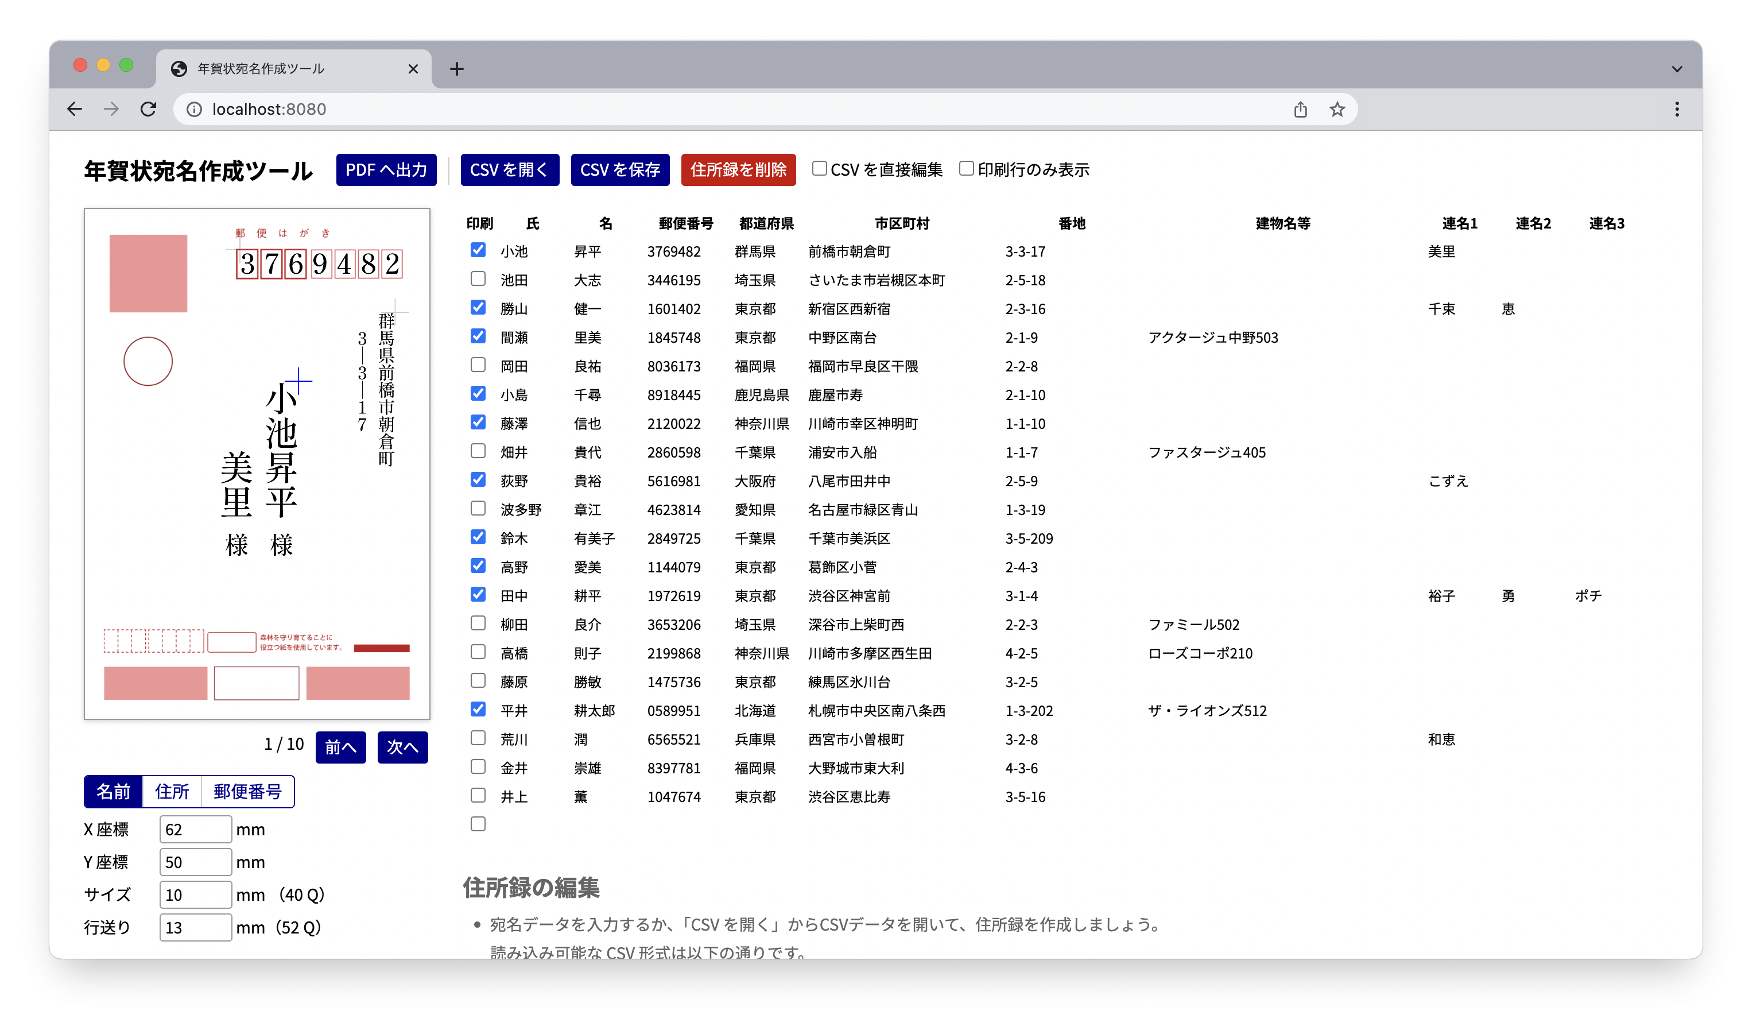
Task: Click the share icon in address bar
Action: point(1300,109)
